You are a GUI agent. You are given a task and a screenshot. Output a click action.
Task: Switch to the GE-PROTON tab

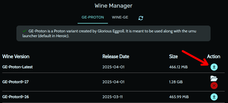pyautogui.click(x=93, y=17)
